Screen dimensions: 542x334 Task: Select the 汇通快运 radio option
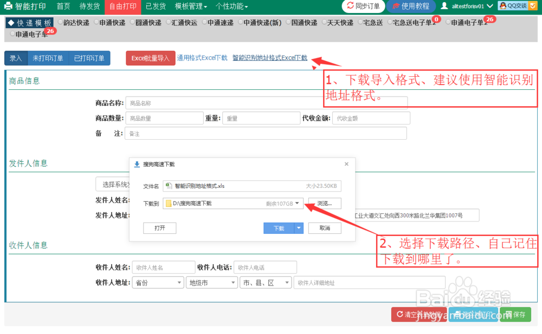(x=169, y=22)
